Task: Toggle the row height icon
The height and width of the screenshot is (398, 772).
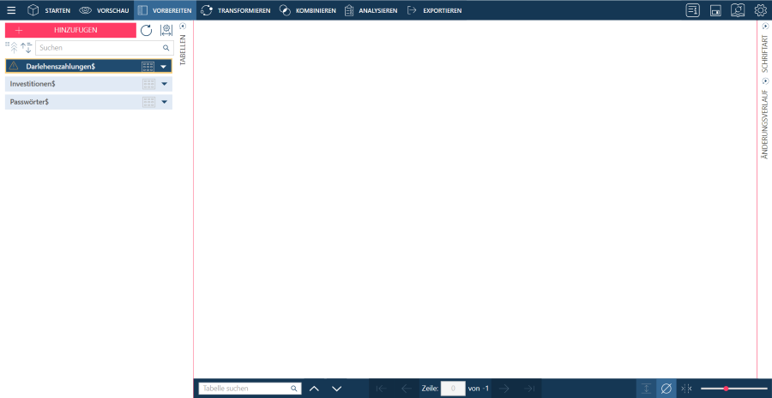Action: pos(647,389)
